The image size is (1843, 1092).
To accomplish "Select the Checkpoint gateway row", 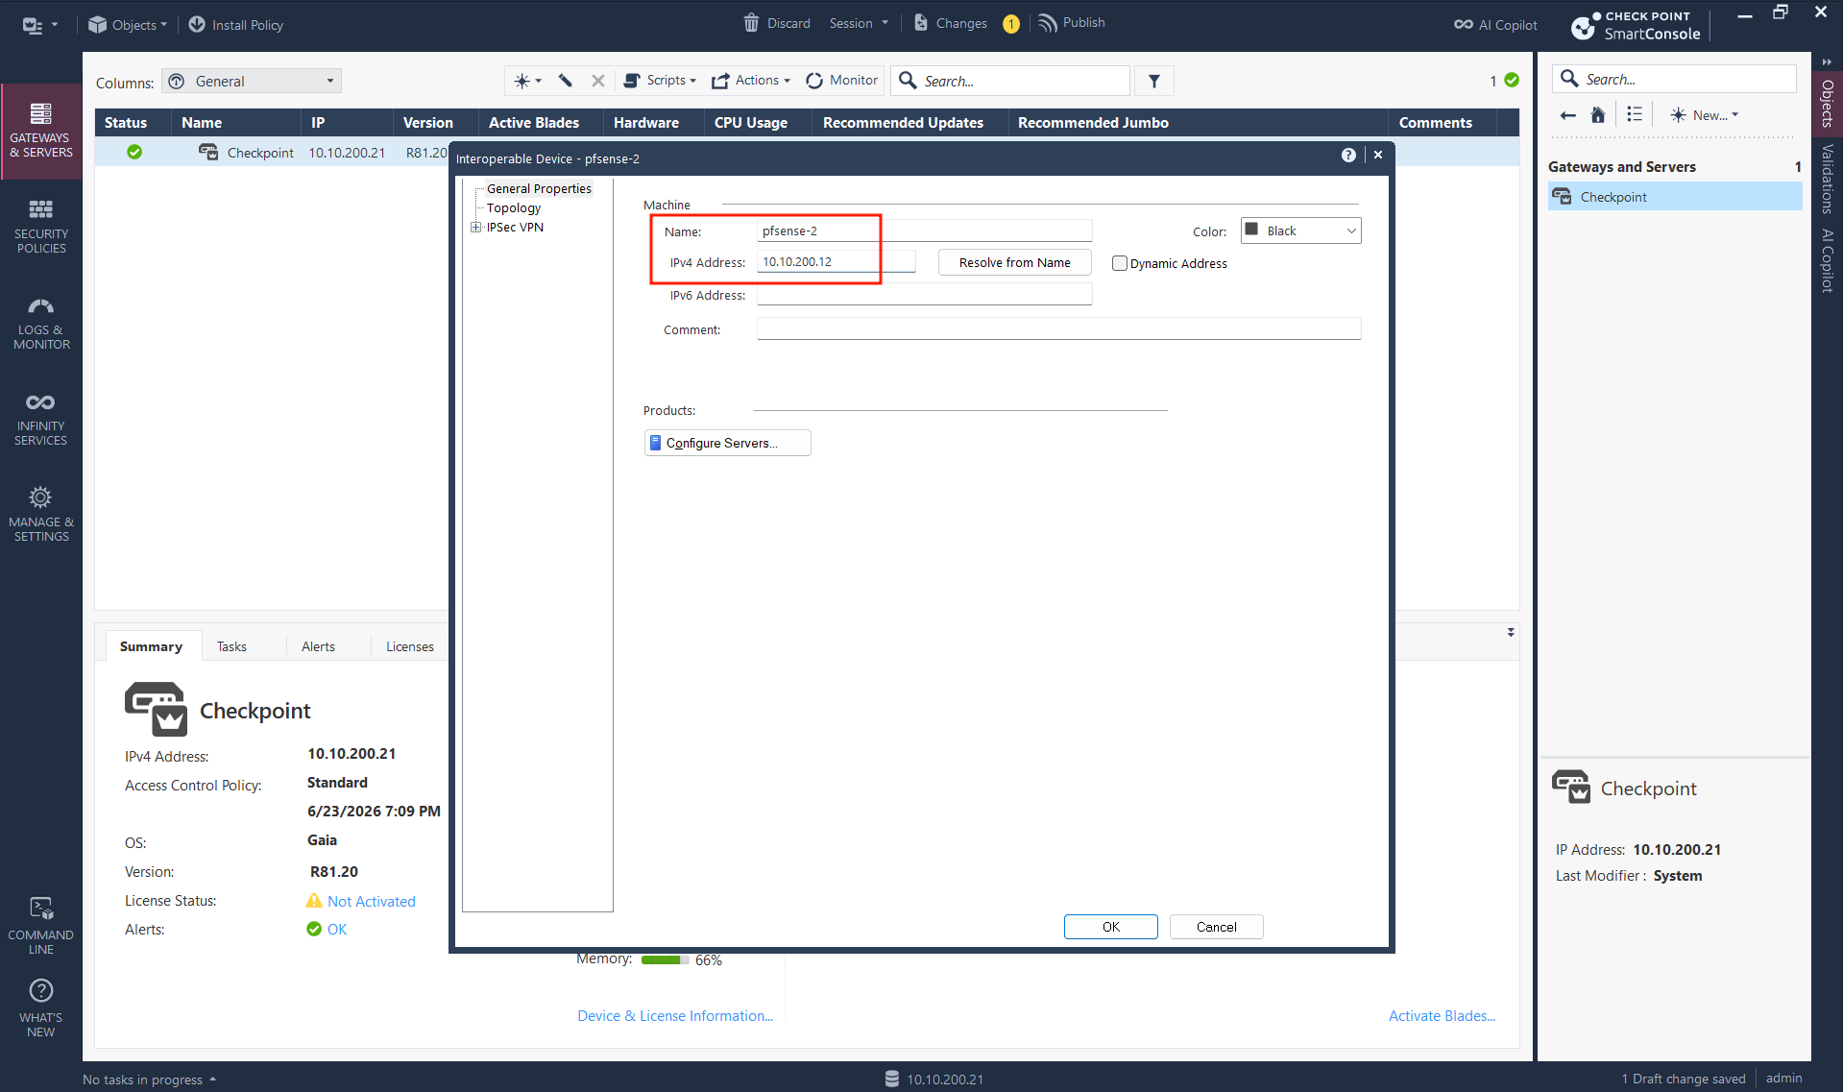I will click(272, 152).
